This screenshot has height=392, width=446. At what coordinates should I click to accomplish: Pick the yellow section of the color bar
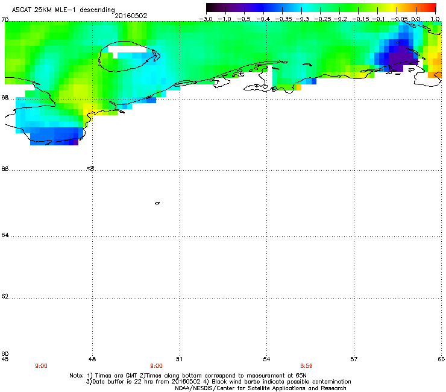(392, 7)
